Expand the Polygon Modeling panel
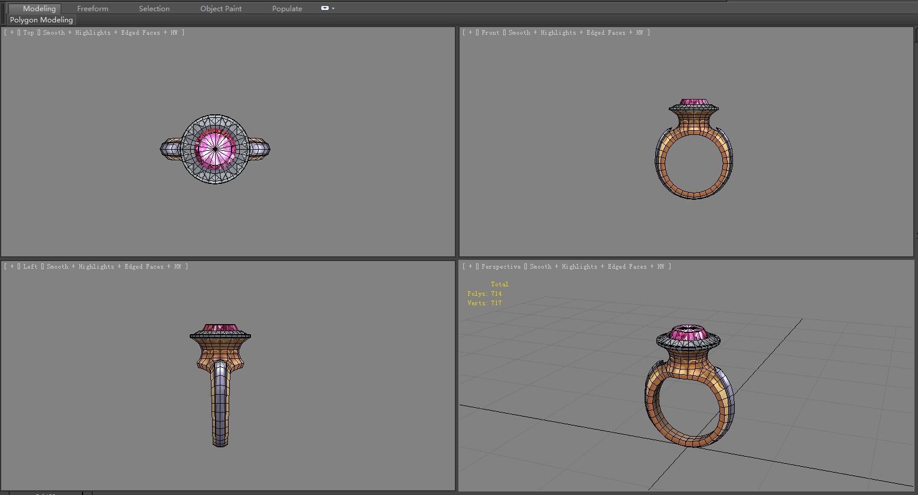 point(41,20)
